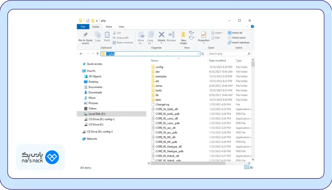332x190 pixels.
Task: Open the Recent locations dropdown arrow
Action: 93,54
